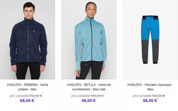178x111 pixels.
Task: Click the Haglöfs logo on the navy fleece
Action: (34, 31)
